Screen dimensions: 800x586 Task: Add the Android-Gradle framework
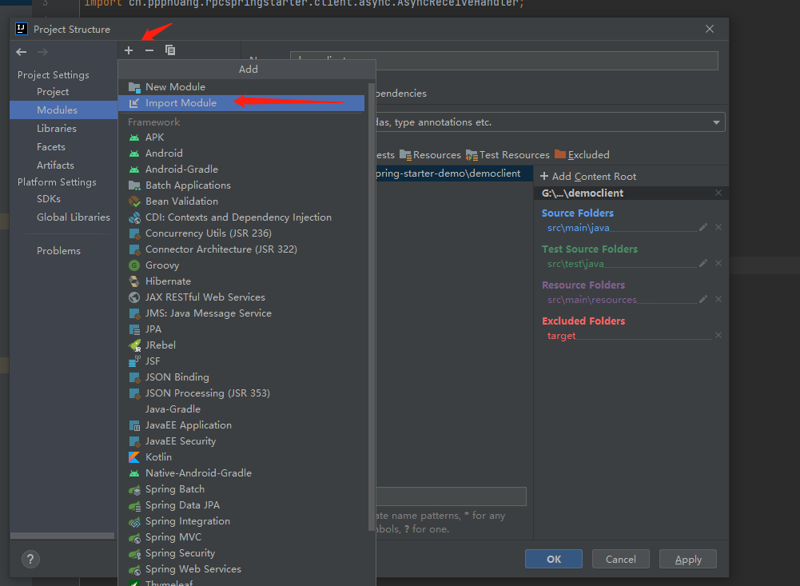click(241, 169)
